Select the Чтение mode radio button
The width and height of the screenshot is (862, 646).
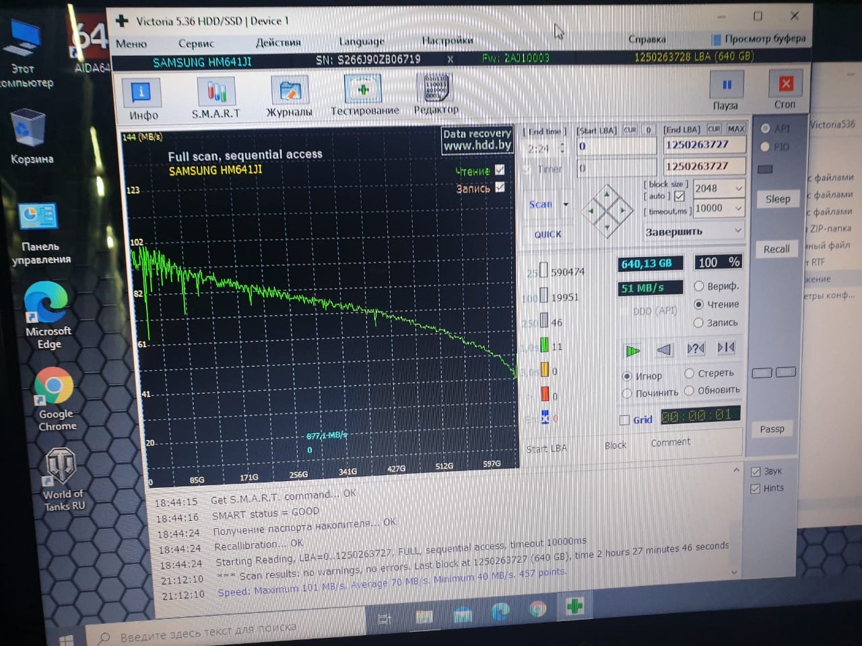tap(699, 304)
